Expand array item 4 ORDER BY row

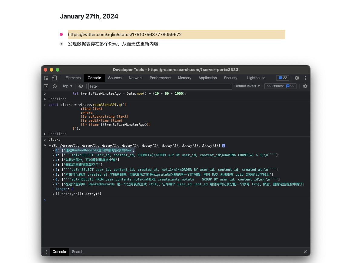pyautogui.click(x=54, y=170)
